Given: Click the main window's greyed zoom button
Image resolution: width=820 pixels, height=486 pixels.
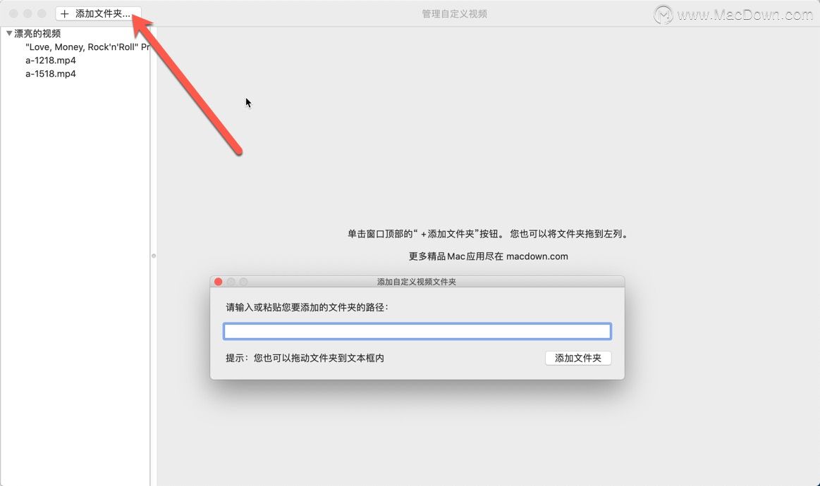Looking at the screenshot, I should tap(42, 13).
